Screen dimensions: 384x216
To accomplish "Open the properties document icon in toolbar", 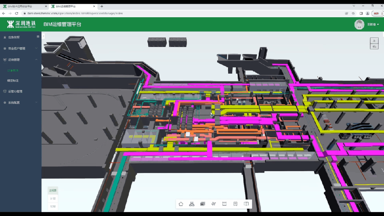I will tap(235, 204).
